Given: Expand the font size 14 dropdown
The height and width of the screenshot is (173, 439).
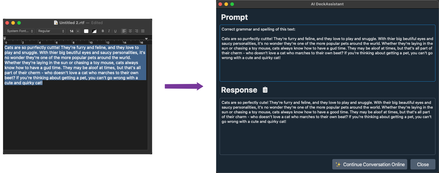Looking at the screenshot, I should coord(78,31).
